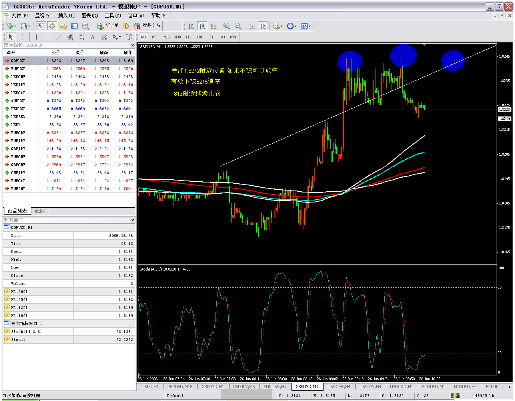Toggle the Terminal window icon
The height and width of the screenshot is (401, 515).
(x=74, y=26)
